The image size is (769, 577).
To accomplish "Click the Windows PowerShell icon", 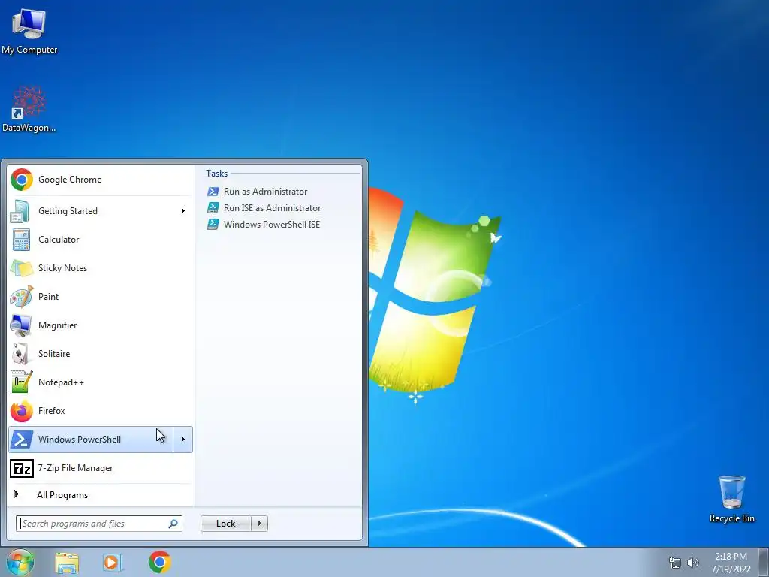I will click(x=22, y=439).
